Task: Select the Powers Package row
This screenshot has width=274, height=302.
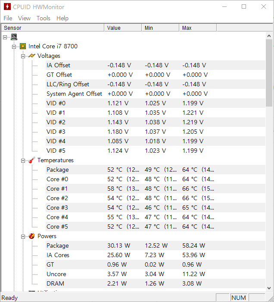Action: (156, 245)
